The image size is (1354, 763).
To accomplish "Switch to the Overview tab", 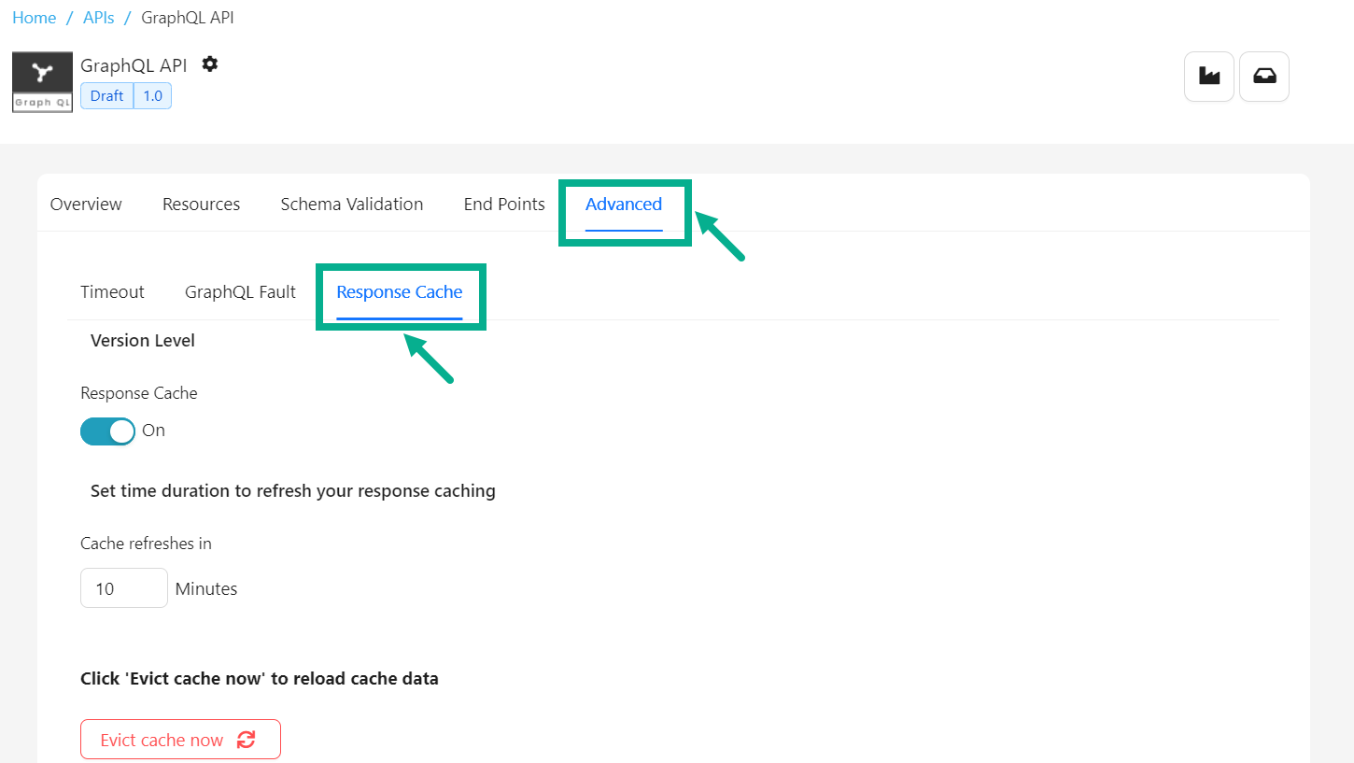I will coord(86,205).
